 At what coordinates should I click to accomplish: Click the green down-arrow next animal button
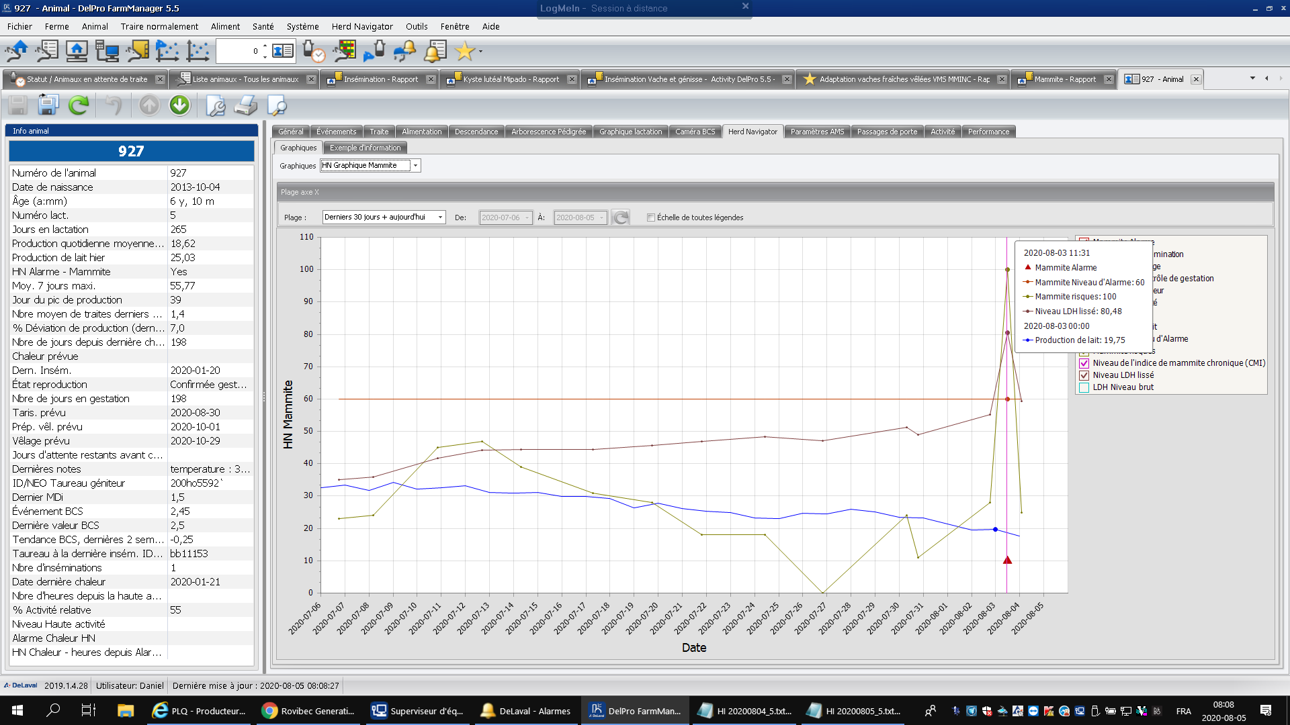[x=179, y=105]
